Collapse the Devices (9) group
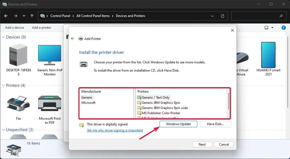 coord(4,37)
